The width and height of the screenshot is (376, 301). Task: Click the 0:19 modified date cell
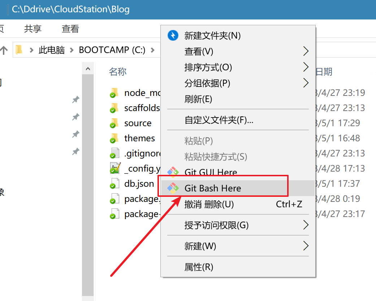(x=337, y=199)
